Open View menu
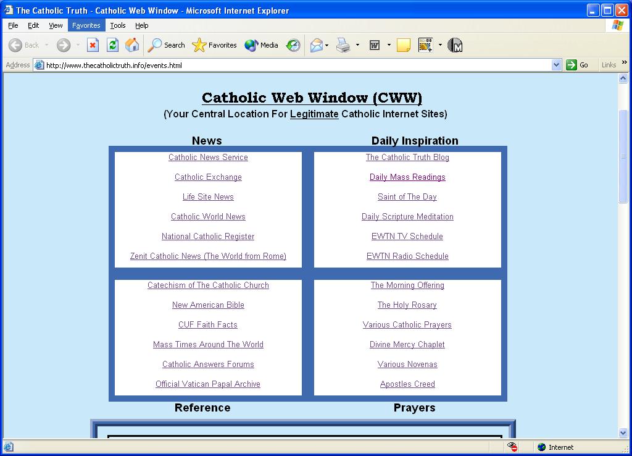Viewport: 632px width, 456px height. (x=56, y=25)
